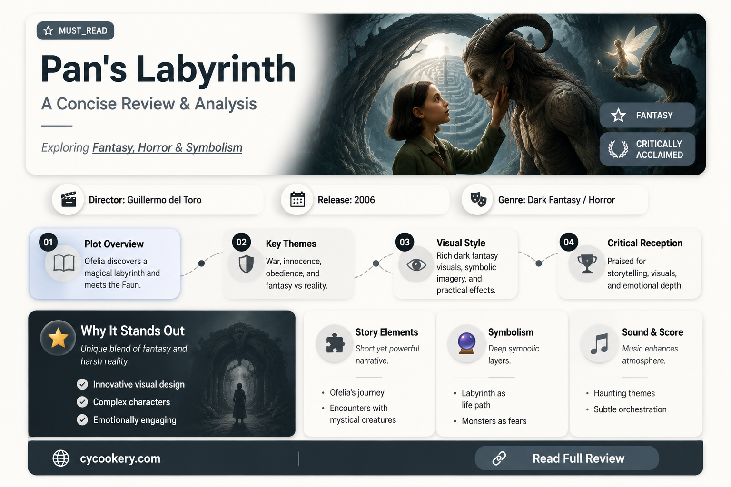Click the Symbolism heading

511,332
